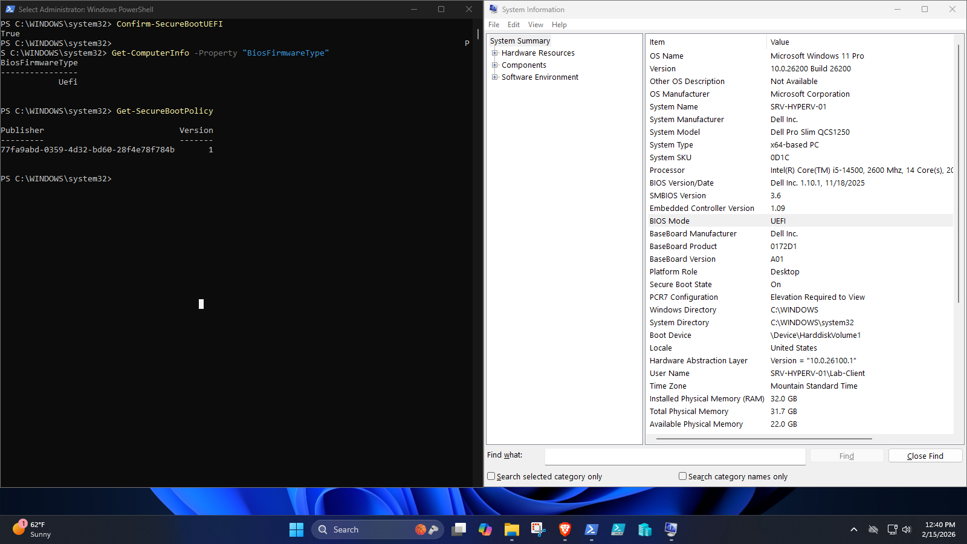Open Windows PowerShell from the taskbar

point(591,529)
